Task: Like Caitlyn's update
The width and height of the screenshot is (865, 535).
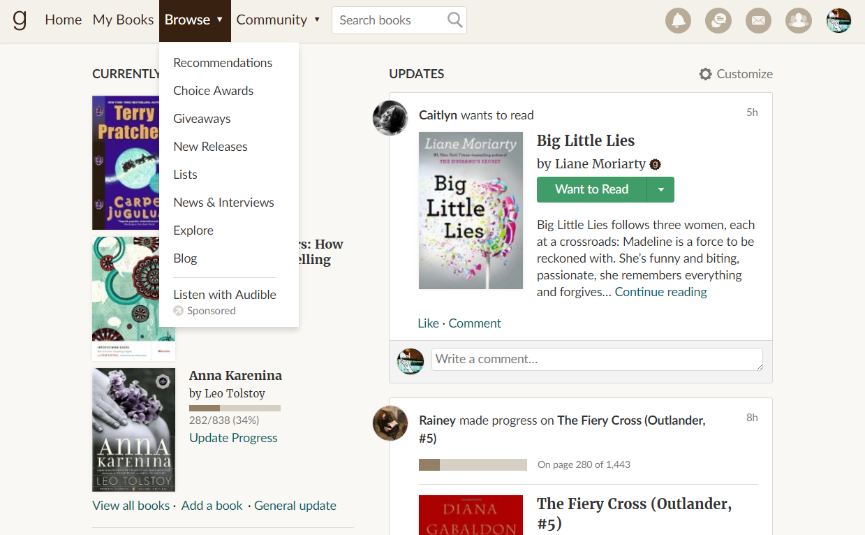Action: point(428,323)
